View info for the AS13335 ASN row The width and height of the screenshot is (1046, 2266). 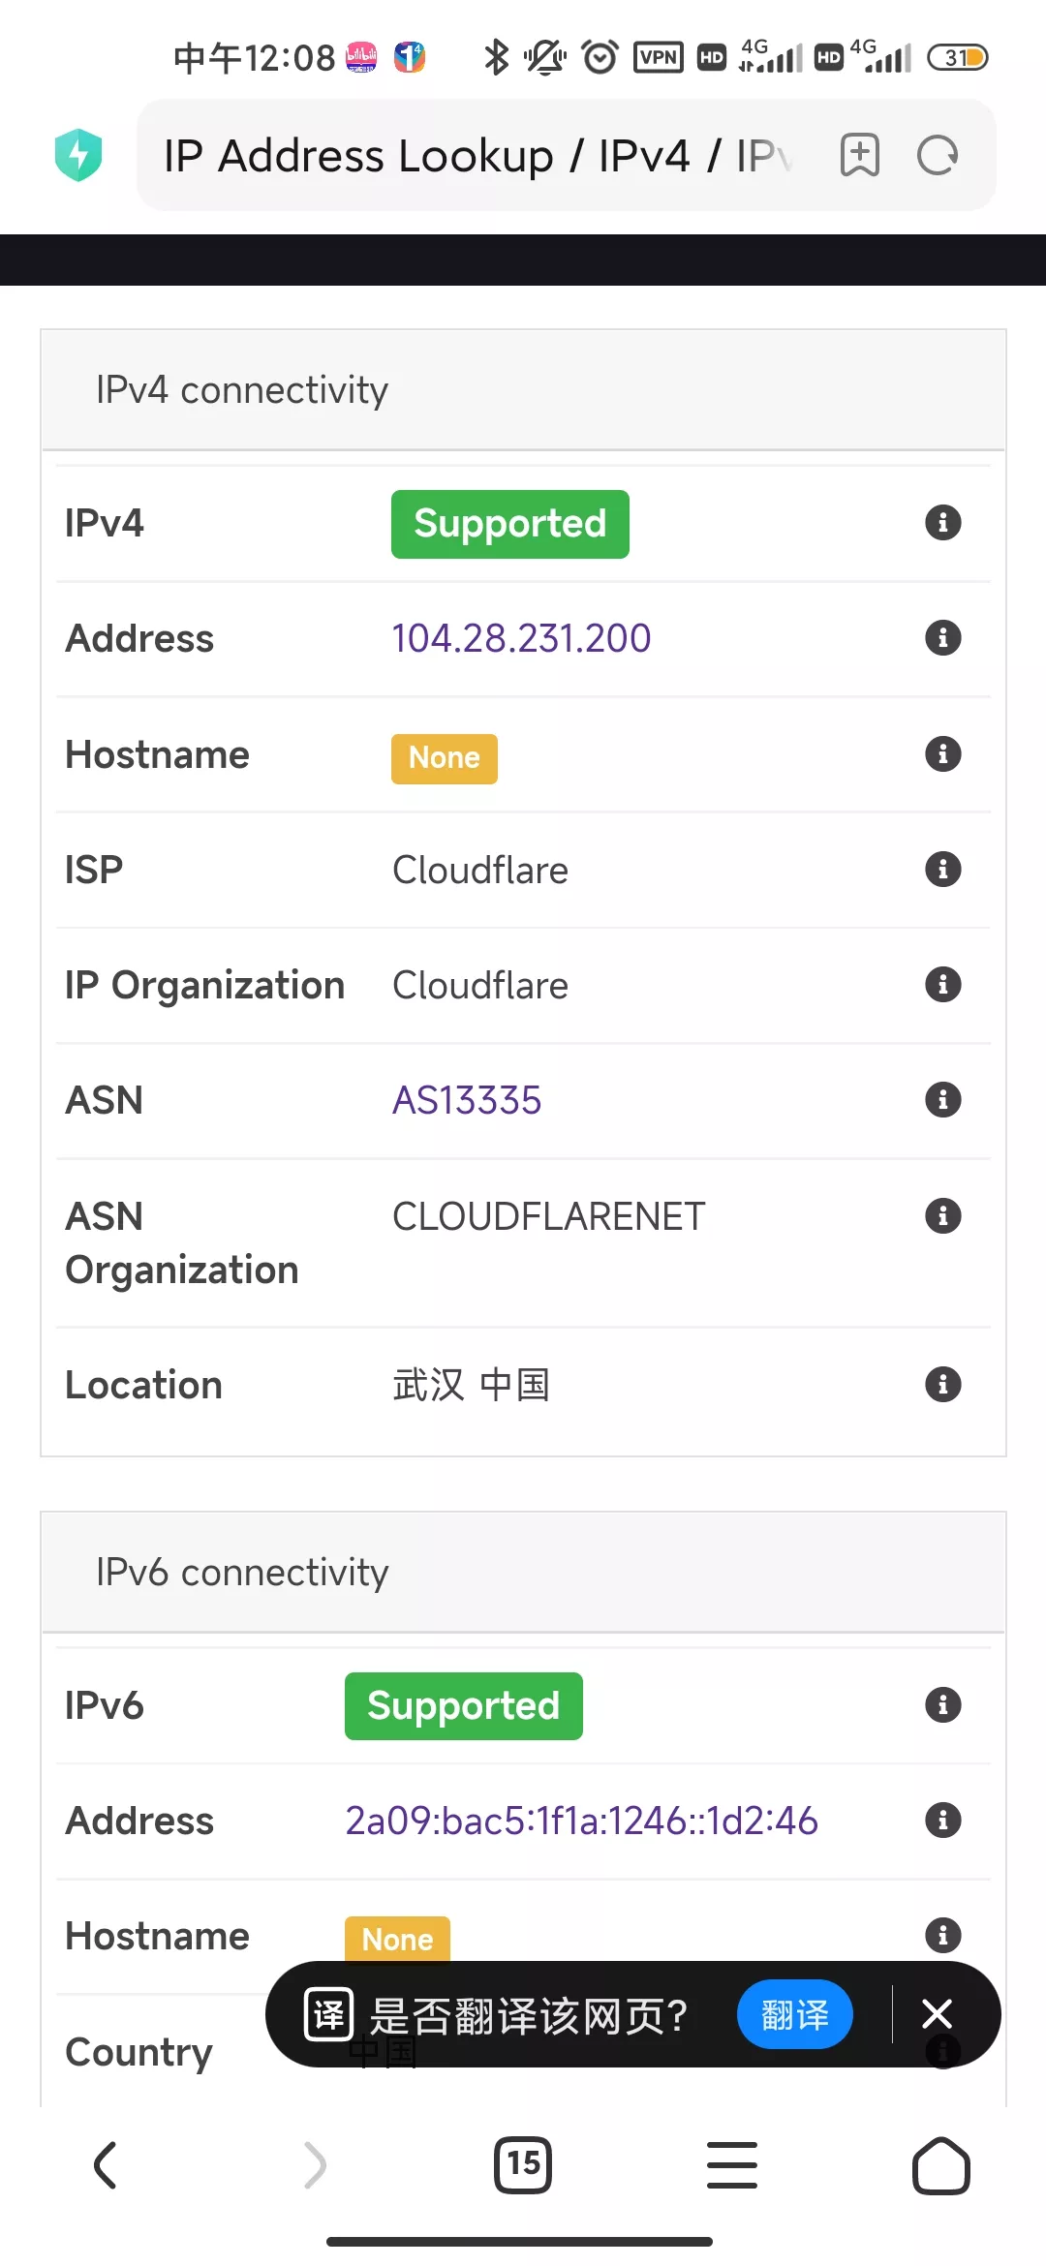942,1100
